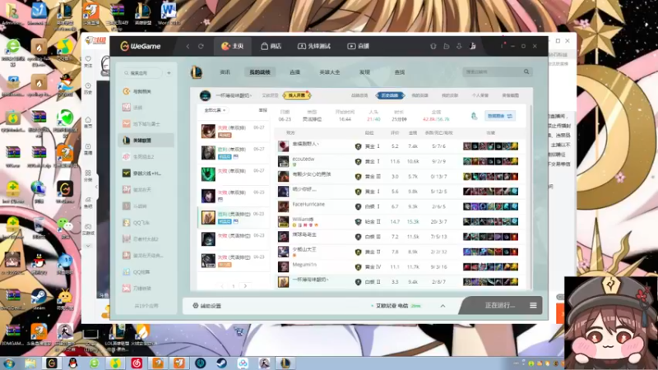Select 穿越火线 in the sidebar
Screen dimensions: 658x370
pos(146,173)
